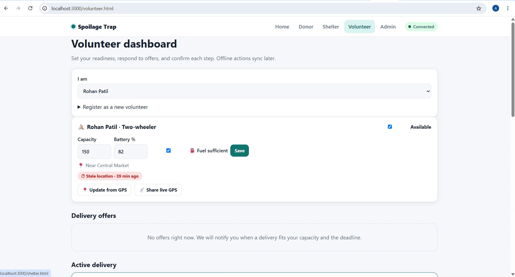Screen dimensions: 515x277
Task: Open the Shelter page
Action: click(x=331, y=27)
